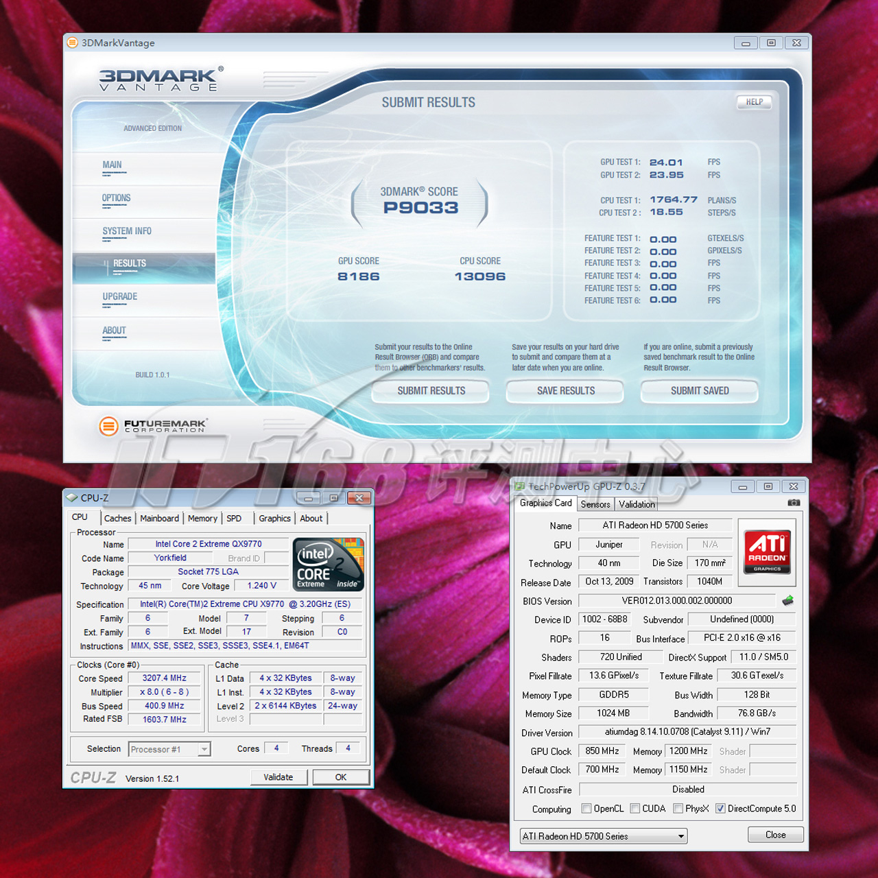Switch to the Caches tab in CPU-Z

[x=118, y=519]
